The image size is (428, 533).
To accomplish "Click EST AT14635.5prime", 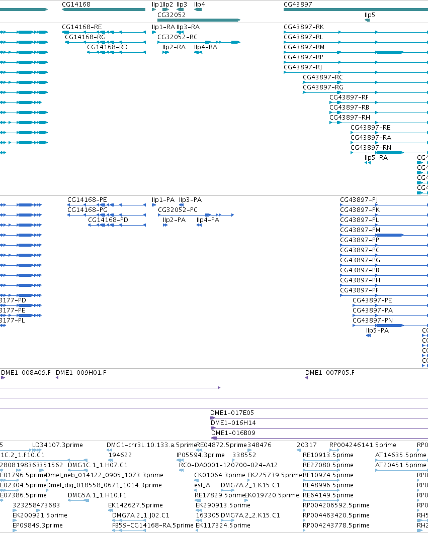I will pos(400,455).
